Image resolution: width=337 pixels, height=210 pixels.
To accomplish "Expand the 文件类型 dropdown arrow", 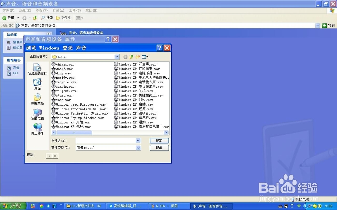I will (x=138, y=148).
